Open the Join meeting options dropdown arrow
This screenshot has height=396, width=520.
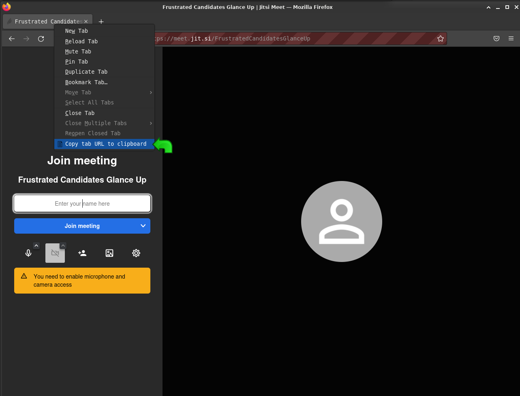coord(143,226)
